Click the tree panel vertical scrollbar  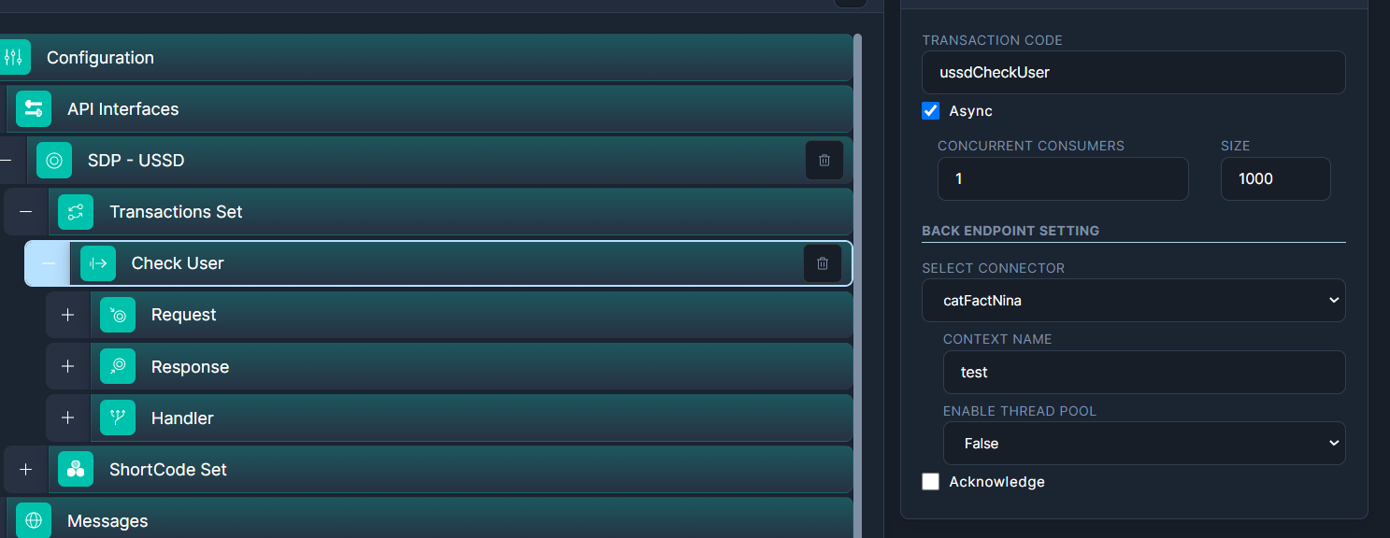tap(857, 286)
